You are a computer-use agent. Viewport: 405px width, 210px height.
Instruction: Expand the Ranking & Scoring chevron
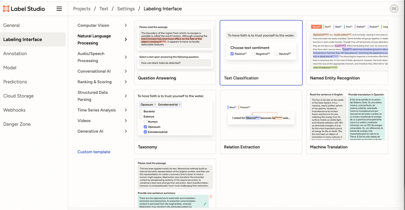(x=126, y=82)
